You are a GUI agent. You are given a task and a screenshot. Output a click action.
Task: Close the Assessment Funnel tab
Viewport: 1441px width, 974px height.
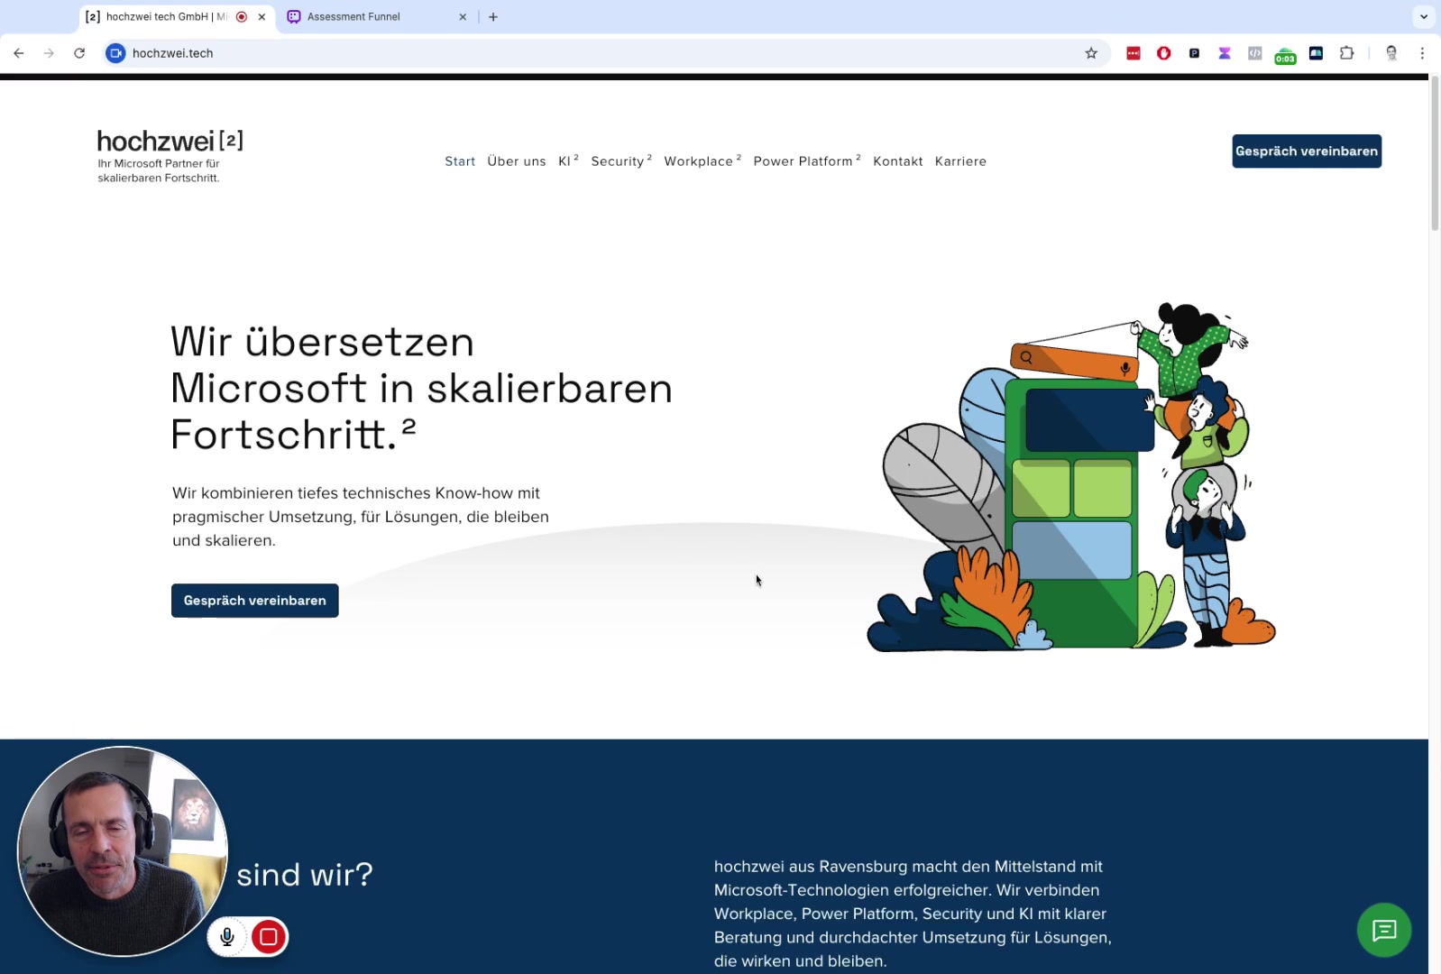(463, 16)
